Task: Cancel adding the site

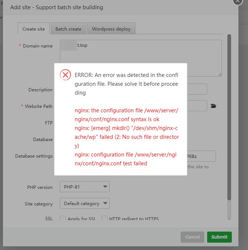Action: click(192, 237)
